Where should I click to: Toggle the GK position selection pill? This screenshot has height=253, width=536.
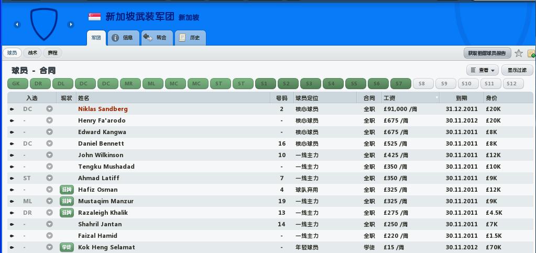(16, 83)
